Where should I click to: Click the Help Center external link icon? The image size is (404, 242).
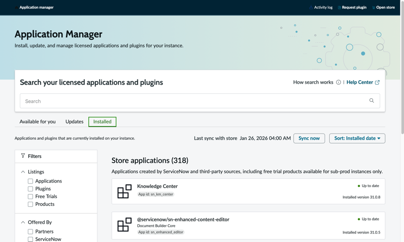[x=377, y=82]
